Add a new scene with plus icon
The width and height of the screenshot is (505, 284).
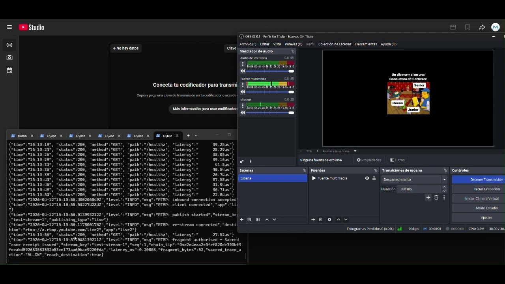pyautogui.click(x=242, y=219)
